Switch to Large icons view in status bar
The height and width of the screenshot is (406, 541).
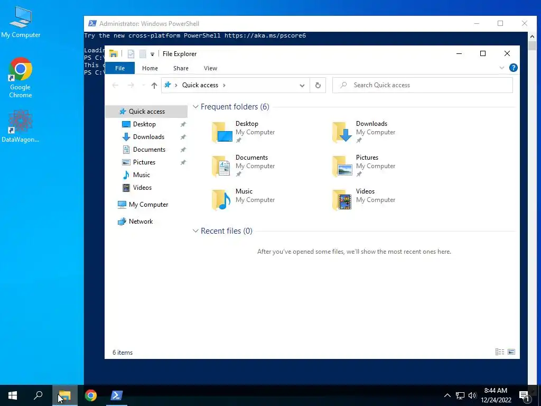pyautogui.click(x=511, y=352)
